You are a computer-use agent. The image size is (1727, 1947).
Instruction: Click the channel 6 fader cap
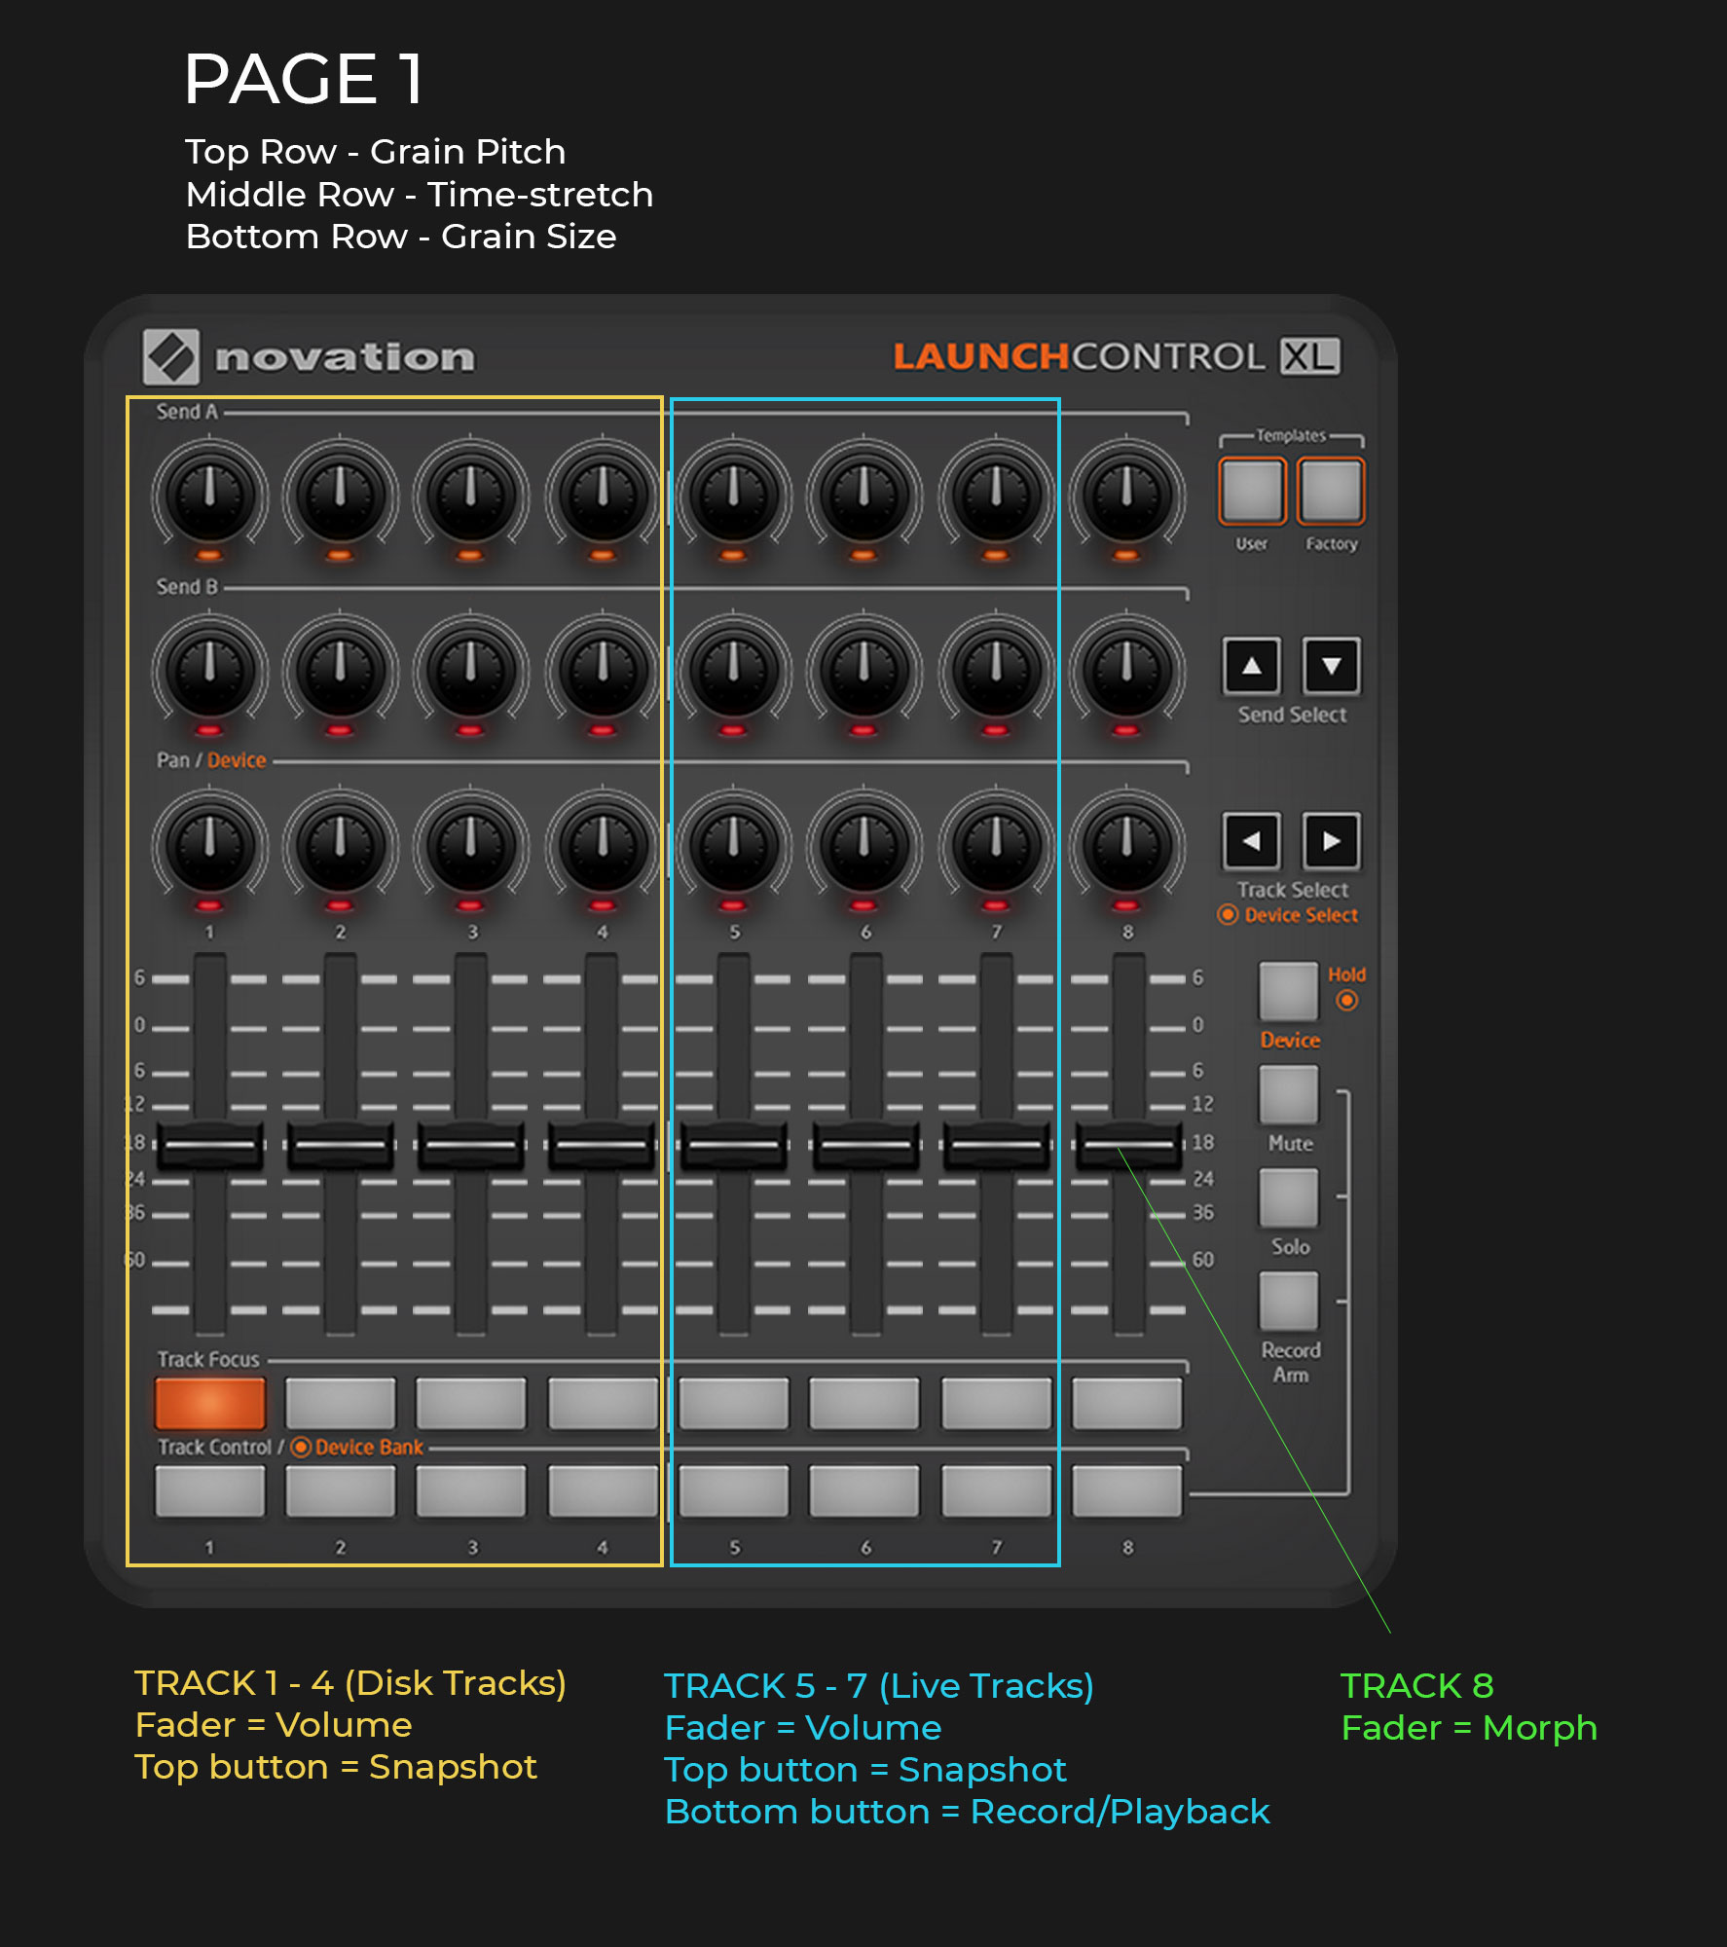865,1146
